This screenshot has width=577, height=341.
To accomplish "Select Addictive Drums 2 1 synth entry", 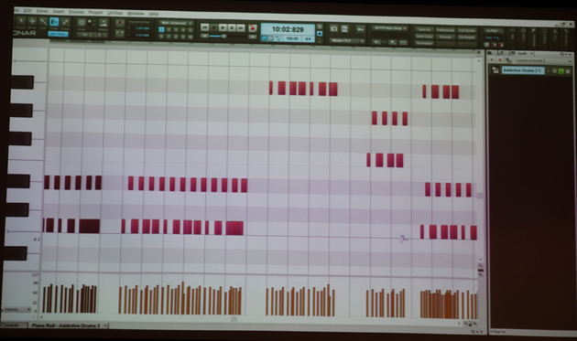I will (x=522, y=70).
